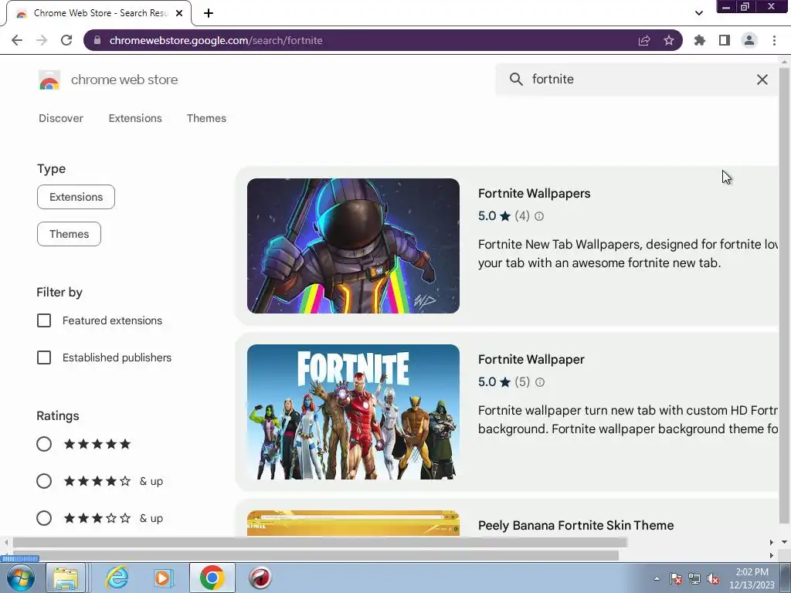Open Chrome's three-dot menu

pos(774,40)
